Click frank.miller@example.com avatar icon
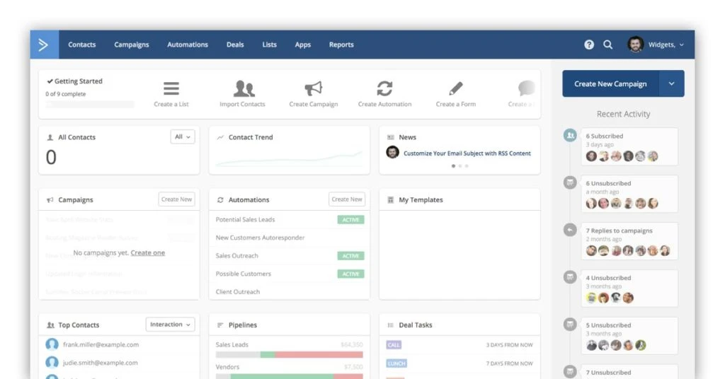This screenshot has height=379, width=725. click(52, 344)
